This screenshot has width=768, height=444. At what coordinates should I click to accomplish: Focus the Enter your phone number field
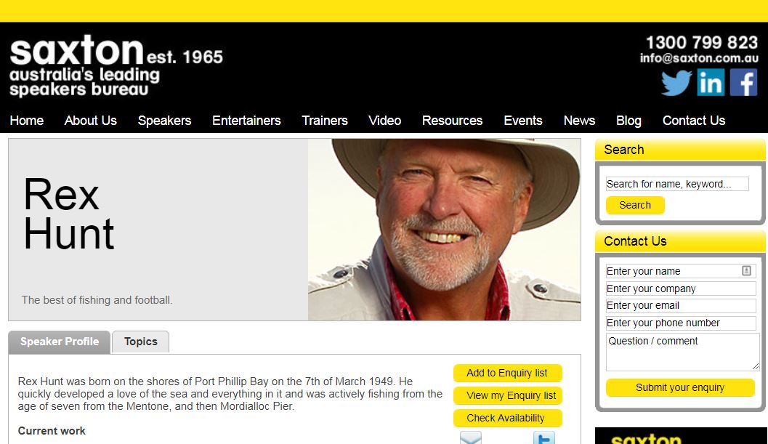pos(681,323)
